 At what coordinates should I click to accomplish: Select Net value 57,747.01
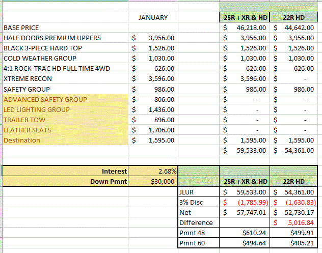(245, 212)
